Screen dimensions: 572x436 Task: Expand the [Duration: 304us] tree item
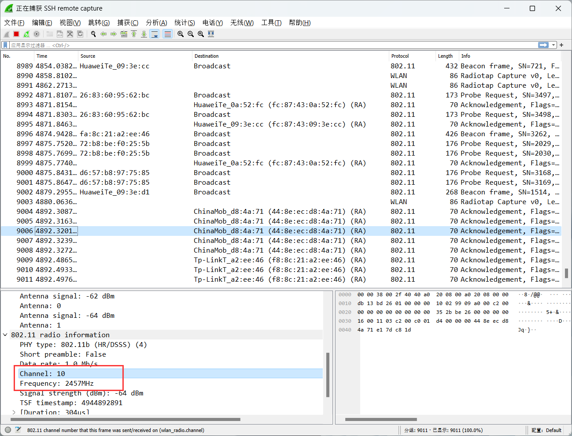click(x=14, y=413)
